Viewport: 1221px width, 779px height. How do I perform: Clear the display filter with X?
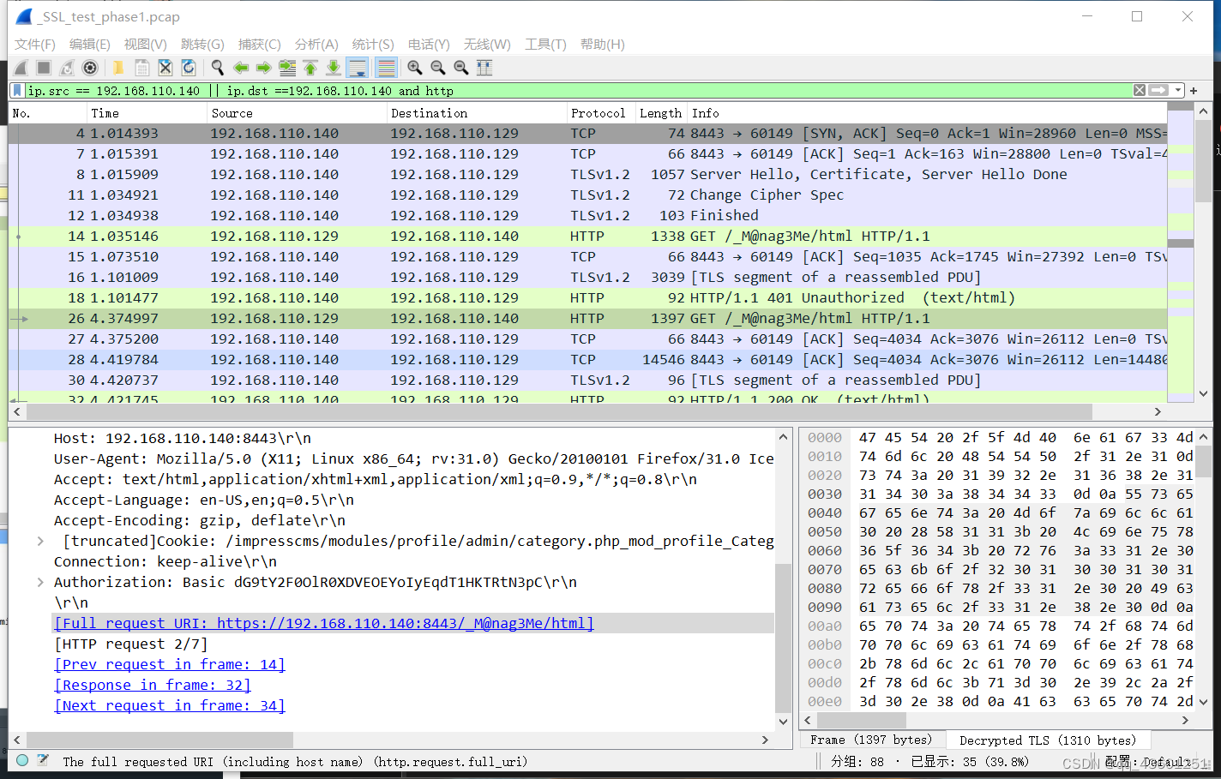coord(1140,90)
